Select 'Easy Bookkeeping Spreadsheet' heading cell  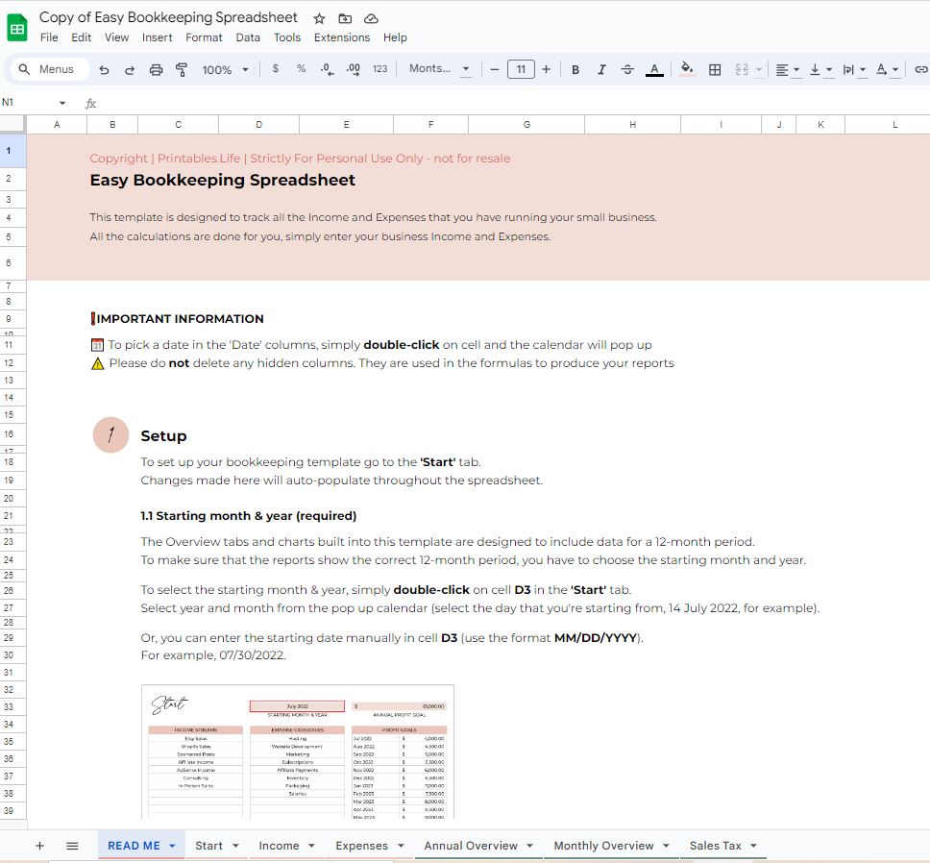point(223,180)
